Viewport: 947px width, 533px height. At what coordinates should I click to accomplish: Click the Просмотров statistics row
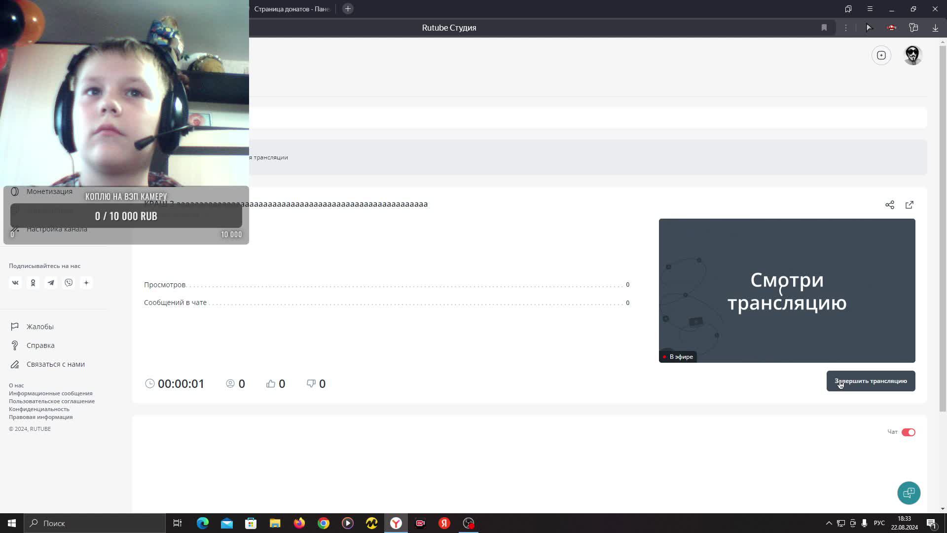click(x=387, y=285)
